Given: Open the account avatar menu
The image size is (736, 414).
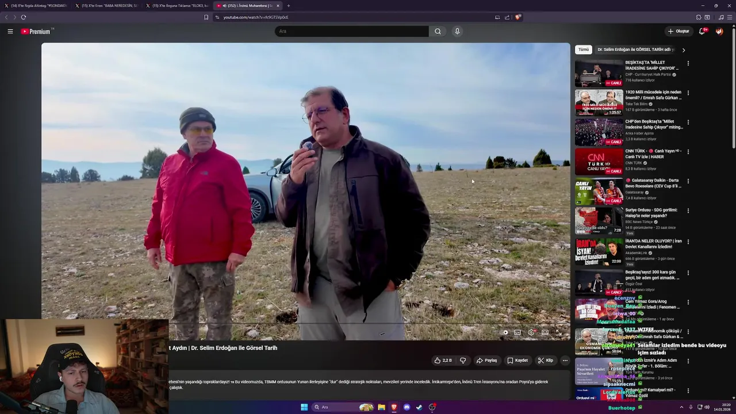Looking at the screenshot, I should coord(719,31).
